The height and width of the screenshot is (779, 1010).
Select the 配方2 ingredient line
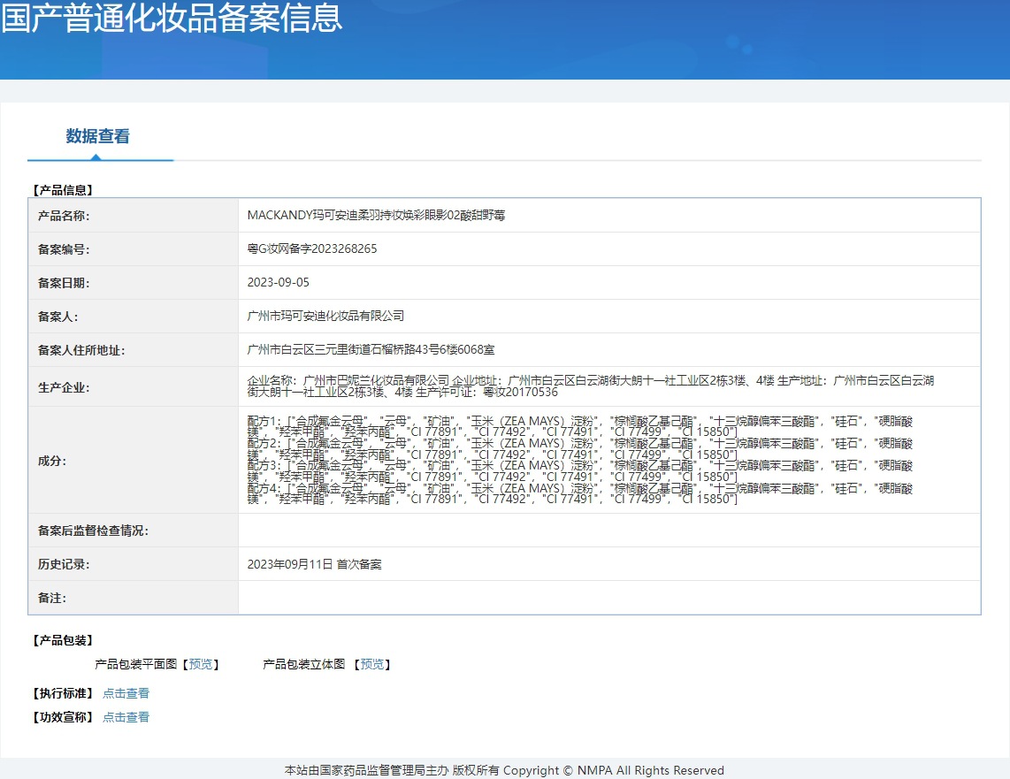point(579,448)
